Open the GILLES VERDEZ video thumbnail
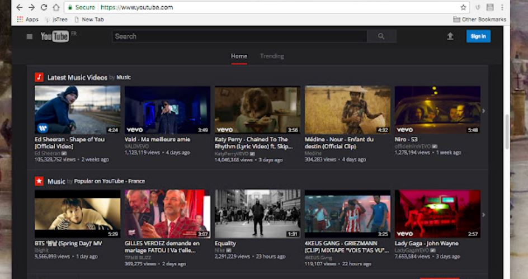 coord(167,214)
